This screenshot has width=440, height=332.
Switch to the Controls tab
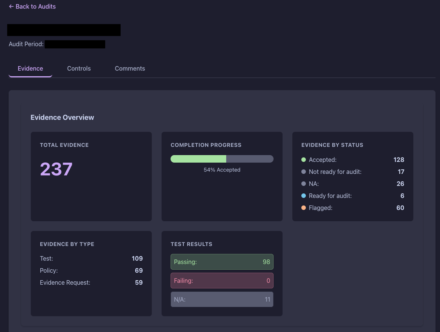[x=78, y=68]
